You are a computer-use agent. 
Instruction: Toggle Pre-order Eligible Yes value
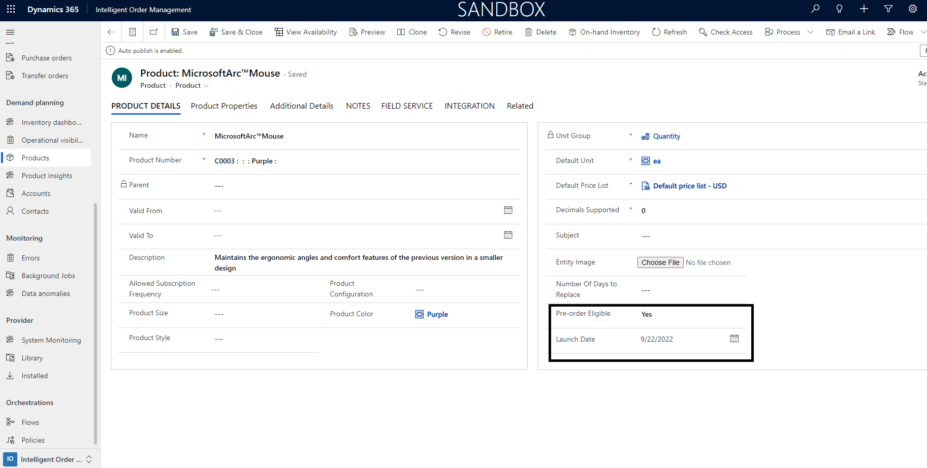(x=647, y=314)
